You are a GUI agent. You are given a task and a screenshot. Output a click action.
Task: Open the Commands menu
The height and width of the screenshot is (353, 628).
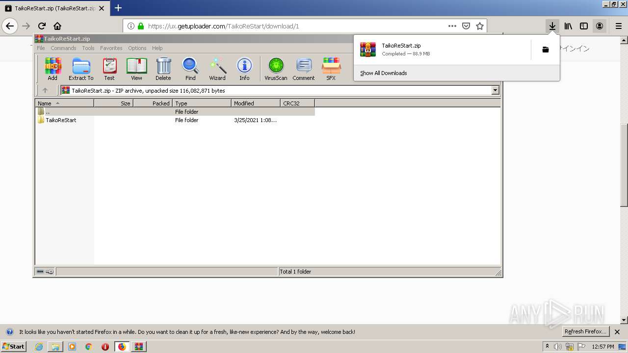click(63, 48)
